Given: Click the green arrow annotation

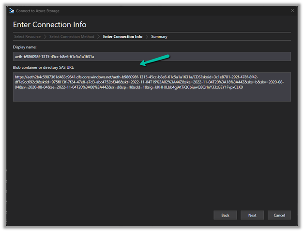Looking at the screenshot, I should [x=154, y=60].
